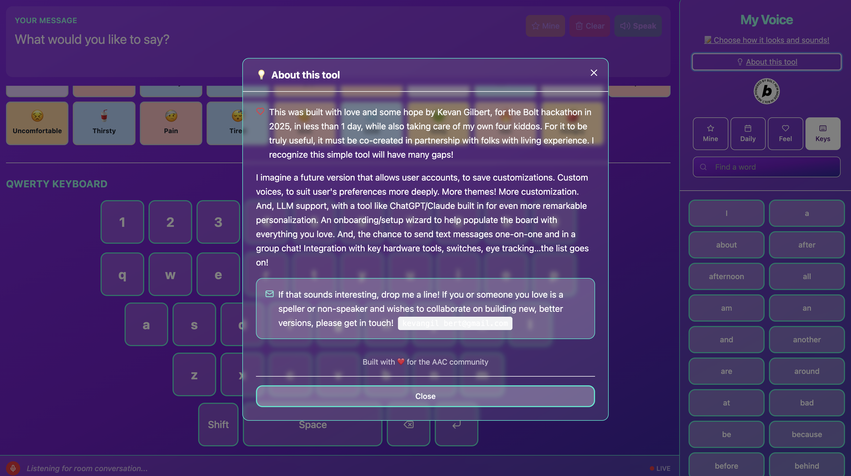This screenshot has width=851, height=476.
Task: Toggle the Shift key
Action: (x=218, y=425)
